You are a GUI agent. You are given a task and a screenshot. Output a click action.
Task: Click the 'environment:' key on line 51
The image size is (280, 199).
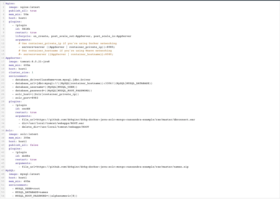tap(18, 185)
